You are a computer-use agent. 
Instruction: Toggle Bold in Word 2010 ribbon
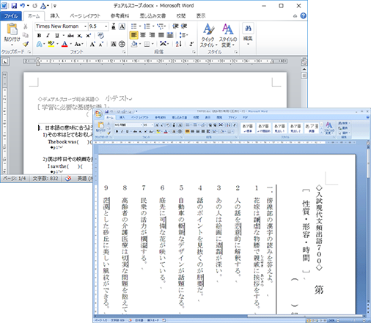(x=39, y=36)
